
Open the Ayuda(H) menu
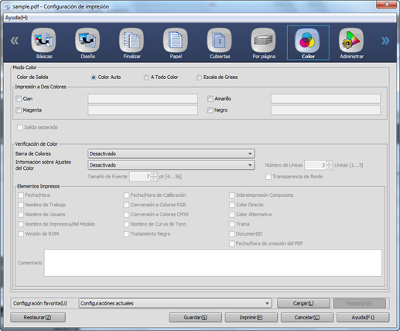click(16, 18)
